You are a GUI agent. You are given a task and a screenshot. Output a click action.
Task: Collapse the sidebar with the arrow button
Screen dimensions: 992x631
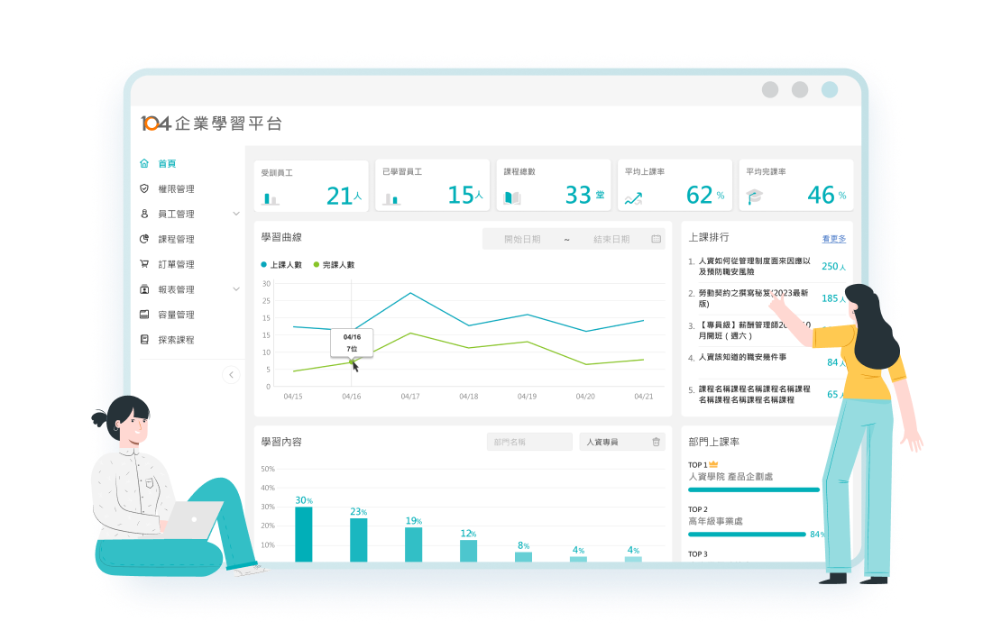231,374
